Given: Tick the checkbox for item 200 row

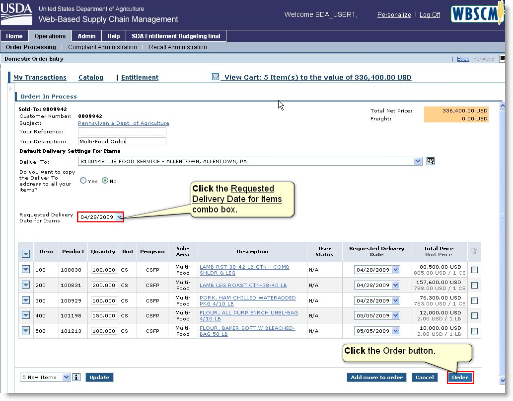Looking at the screenshot, I should tap(474, 286).
